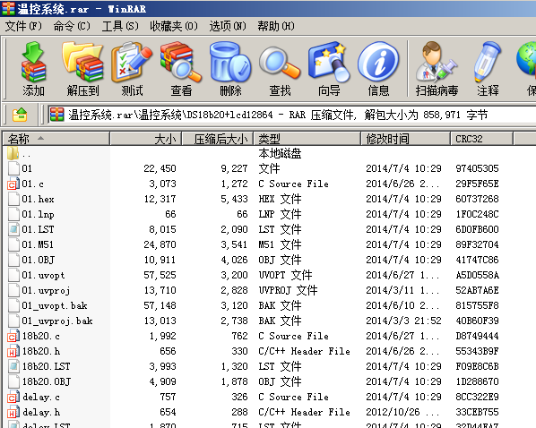Click the size value 22,450
The image size is (536, 428).
click(x=160, y=168)
